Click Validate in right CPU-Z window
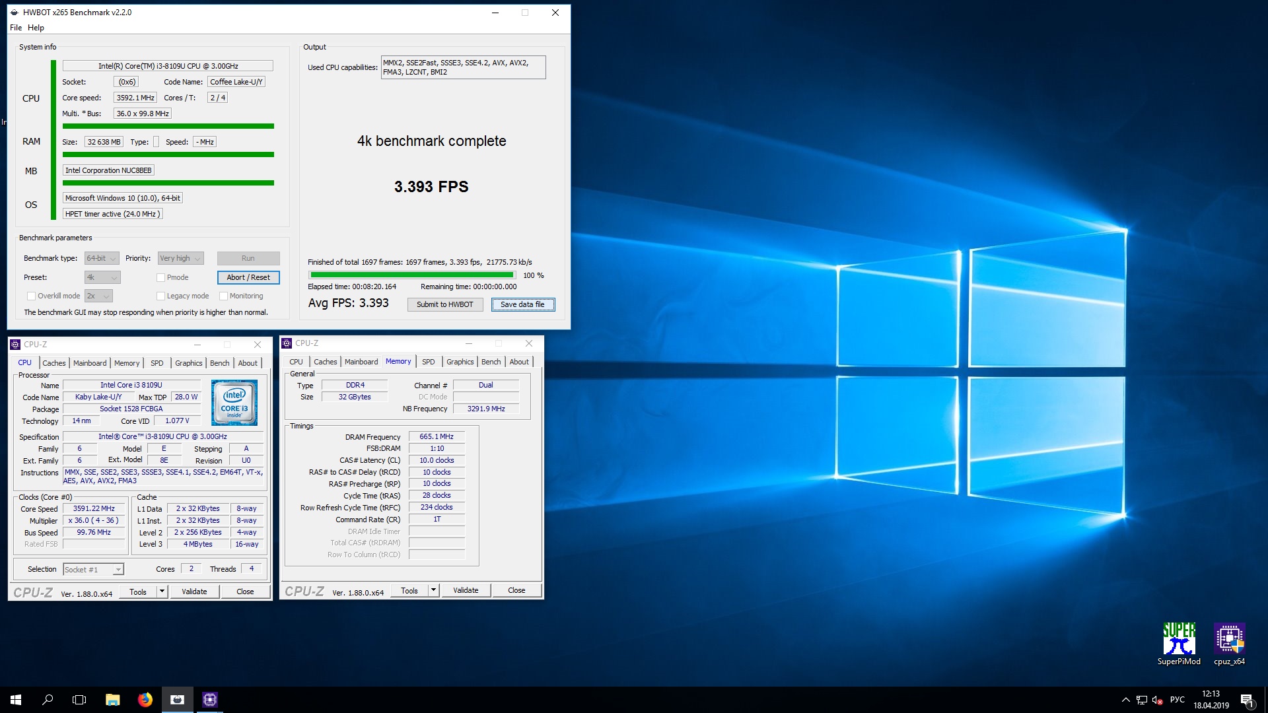This screenshot has width=1268, height=713. (x=466, y=591)
